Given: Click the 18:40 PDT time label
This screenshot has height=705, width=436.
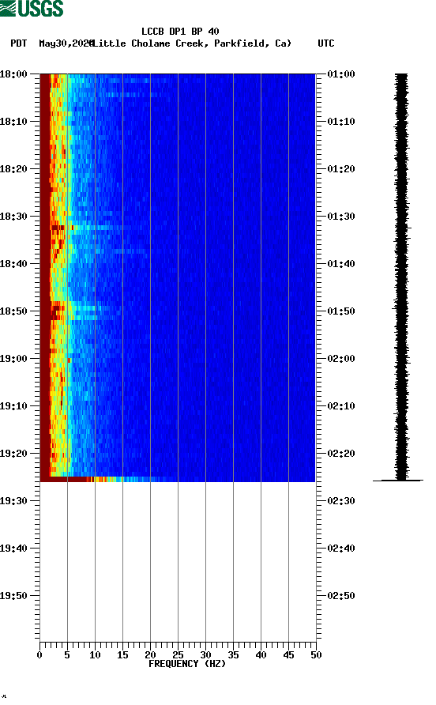Looking at the screenshot, I should [13, 264].
